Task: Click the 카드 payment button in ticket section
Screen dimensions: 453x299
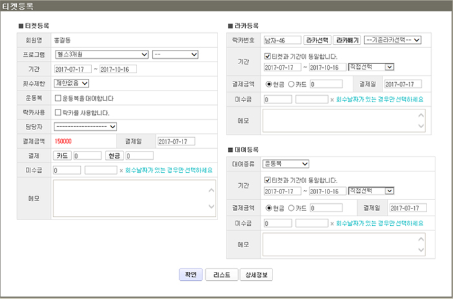Action: pyautogui.click(x=62, y=155)
